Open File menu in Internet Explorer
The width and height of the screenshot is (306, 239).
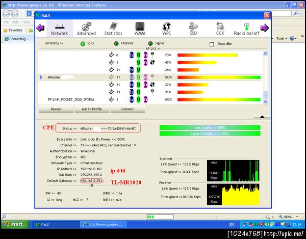[6, 22]
